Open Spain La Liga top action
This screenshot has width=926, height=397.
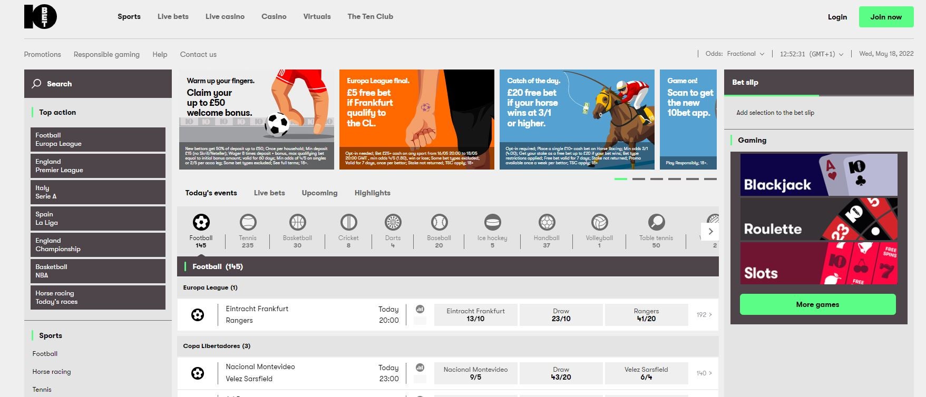click(98, 219)
